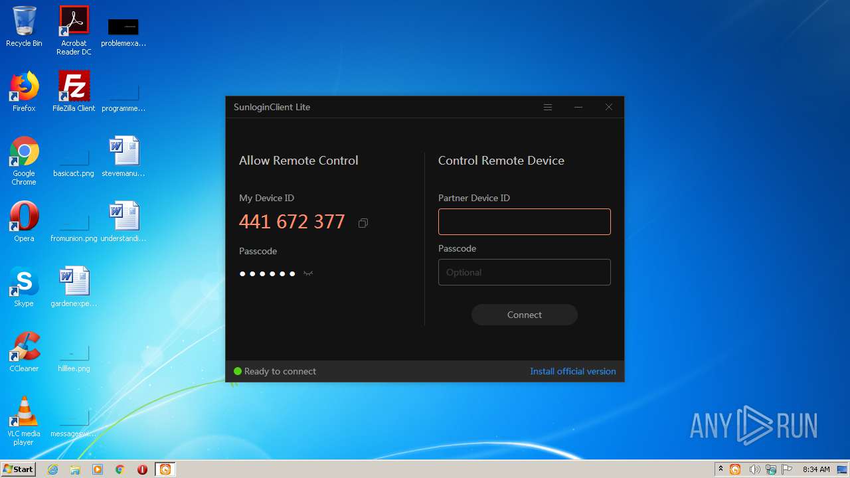Open the Install official version link
The height and width of the screenshot is (478, 850).
(x=573, y=371)
